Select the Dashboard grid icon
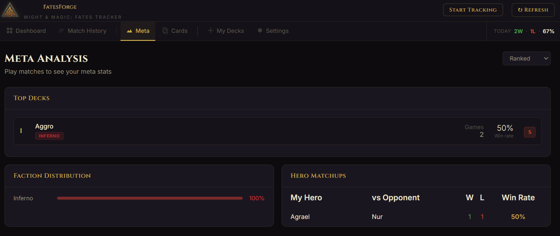560x236 pixels. click(x=10, y=31)
